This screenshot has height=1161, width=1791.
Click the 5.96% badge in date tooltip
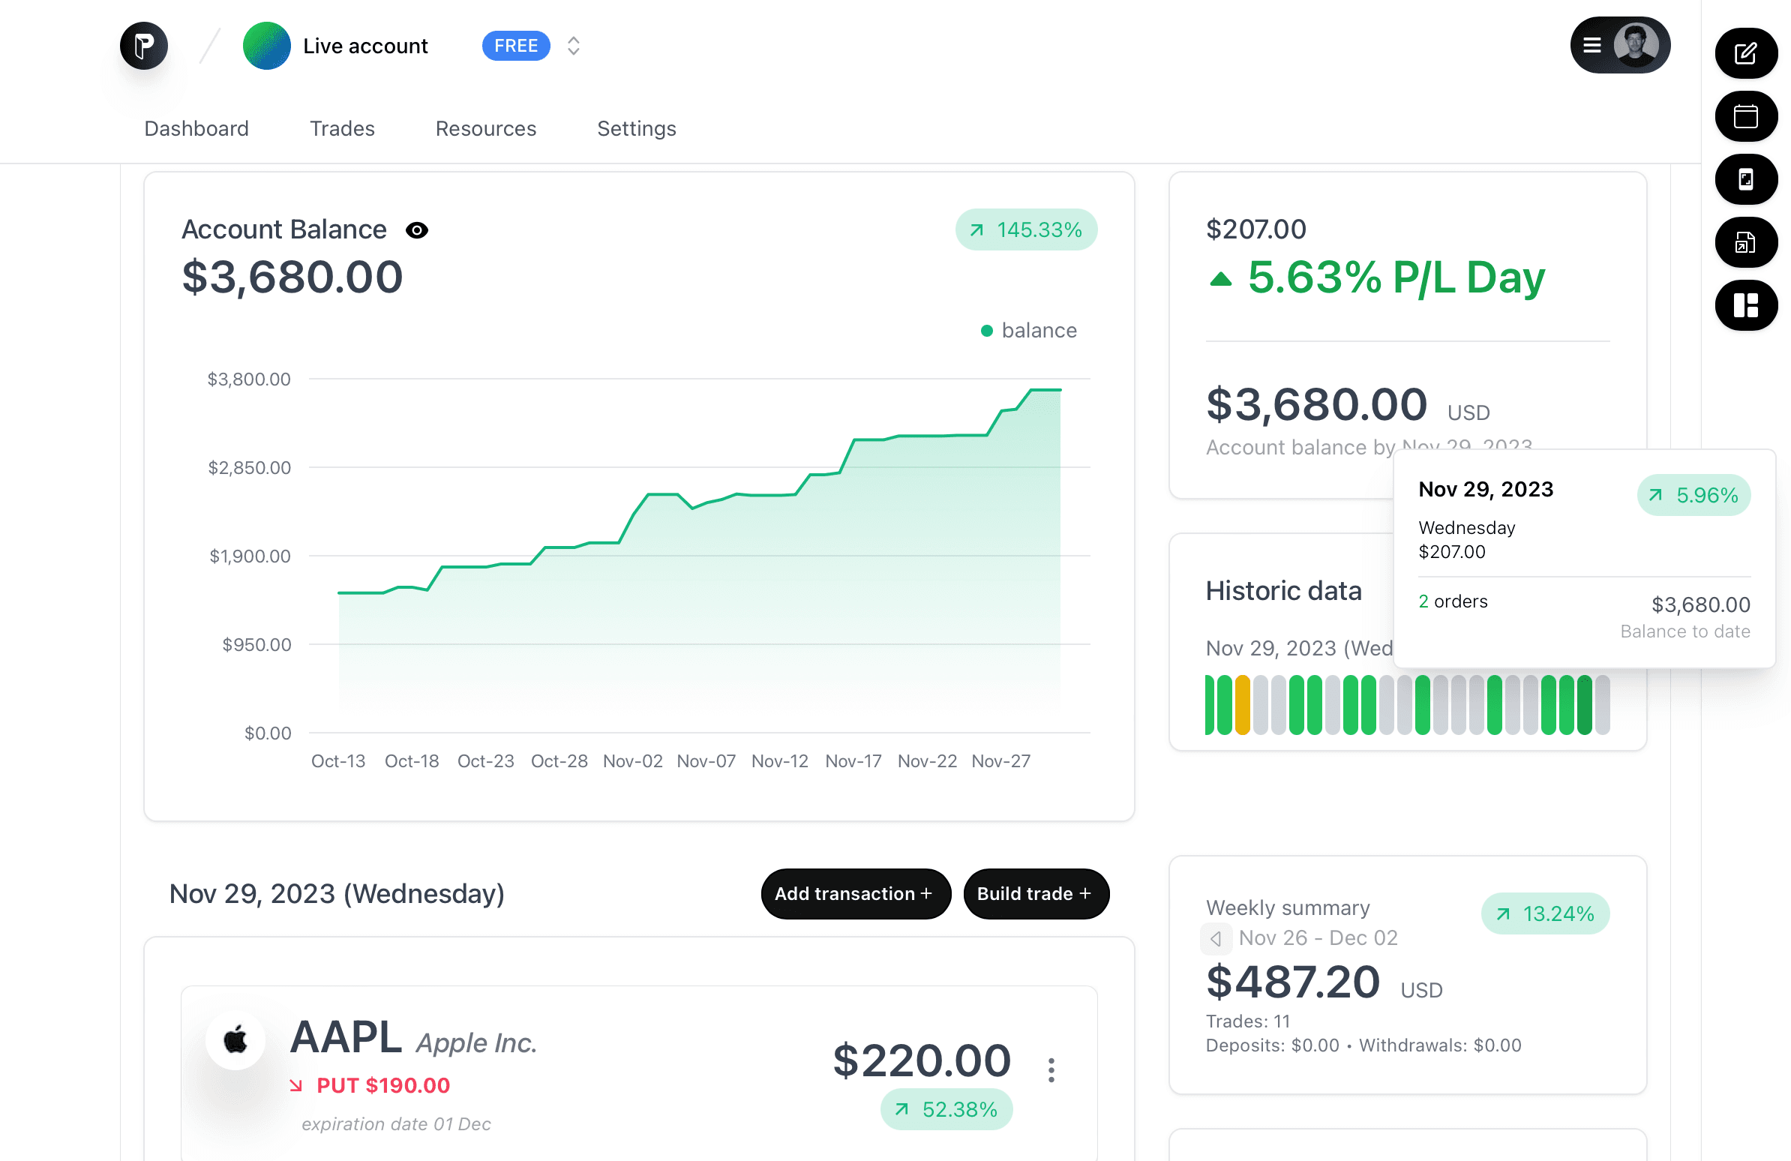[x=1694, y=495]
